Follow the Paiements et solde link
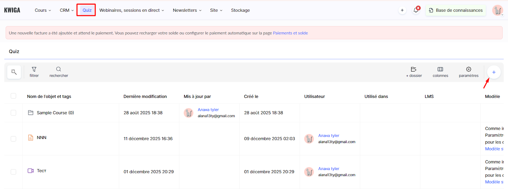This screenshot has height=189, width=508. point(290,33)
